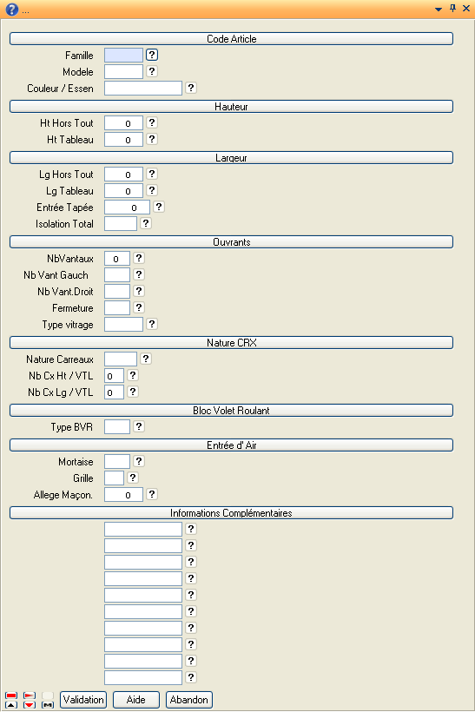Click the question mark next to Ht Hors Tout
Viewport: 475px width, 712px height.
pyautogui.click(x=152, y=122)
